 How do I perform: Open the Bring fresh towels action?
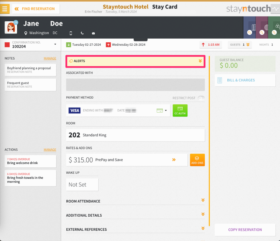pyautogui.click(x=30, y=178)
